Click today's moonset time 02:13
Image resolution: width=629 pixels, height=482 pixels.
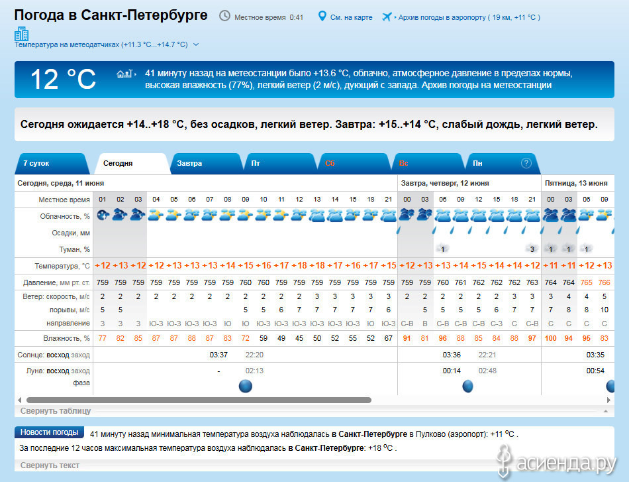(254, 371)
